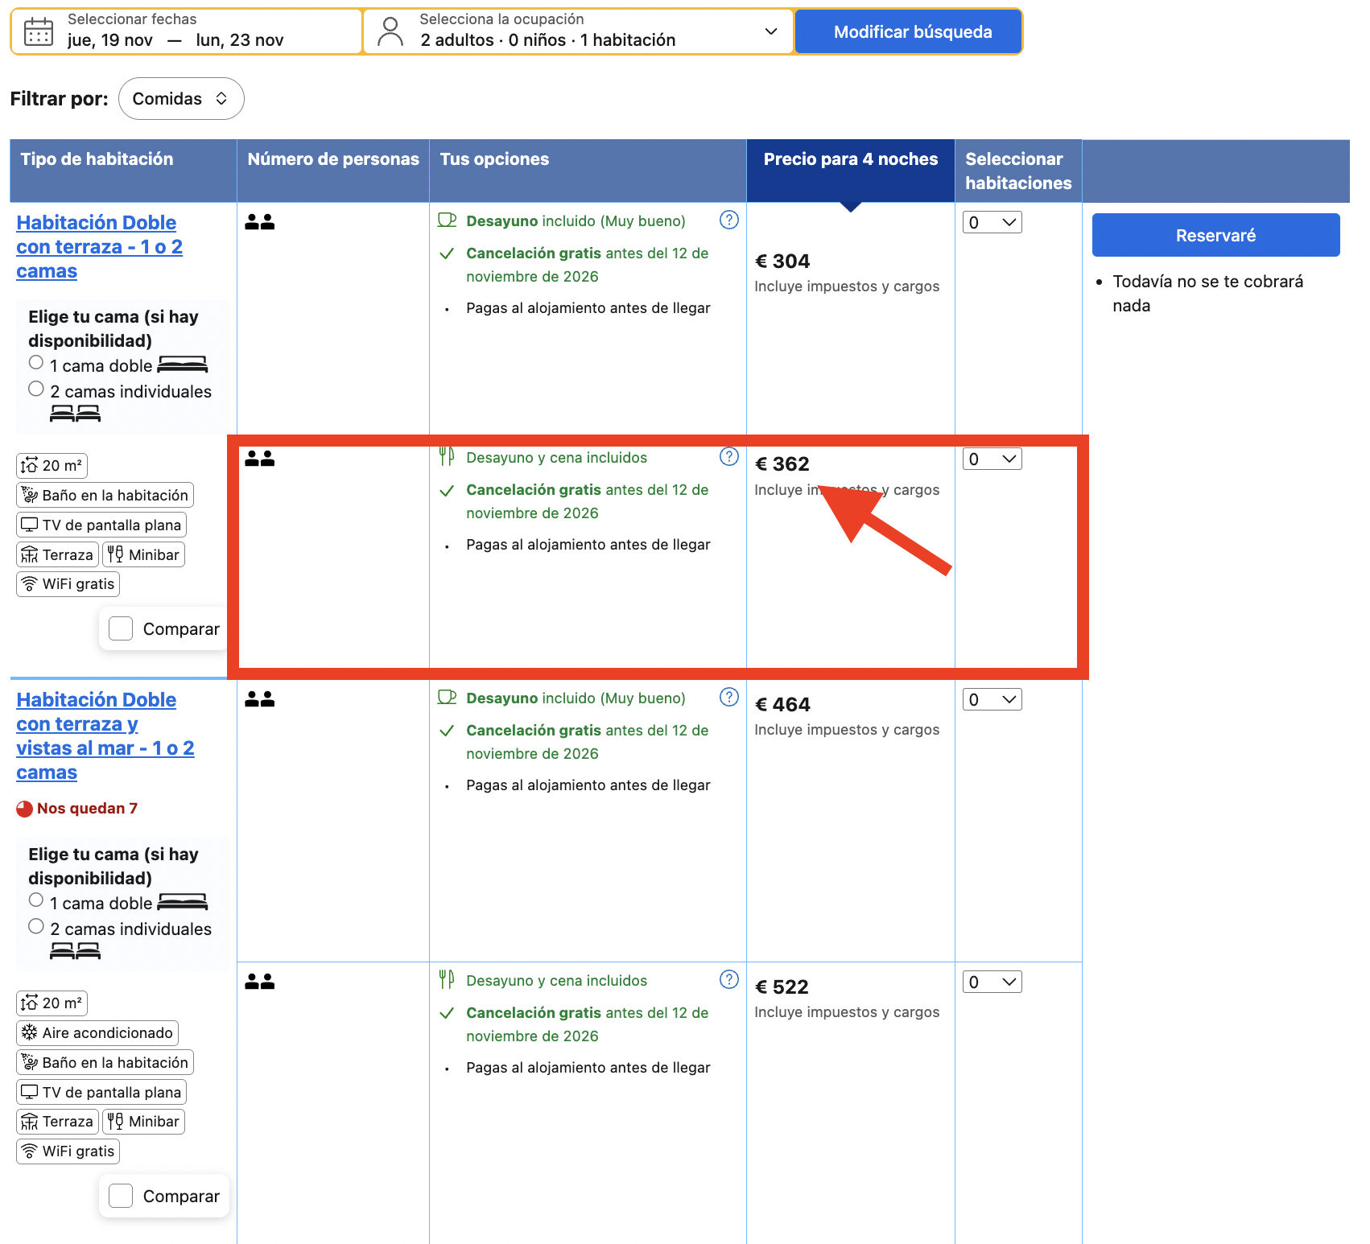Open help icon for €362 breakfast and dinner option
This screenshot has height=1244, width=1370.
tap(729, 456)
